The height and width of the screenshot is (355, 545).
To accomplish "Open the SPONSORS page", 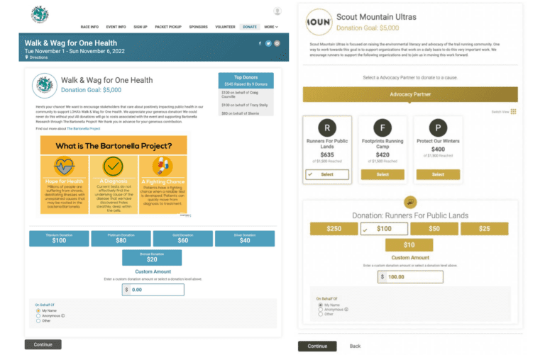I will point(198,27).
